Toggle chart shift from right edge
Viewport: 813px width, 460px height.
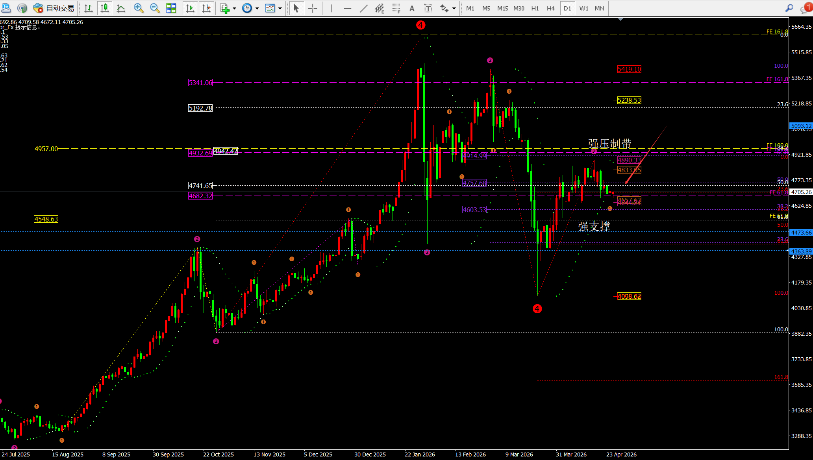tap(206, 8)
